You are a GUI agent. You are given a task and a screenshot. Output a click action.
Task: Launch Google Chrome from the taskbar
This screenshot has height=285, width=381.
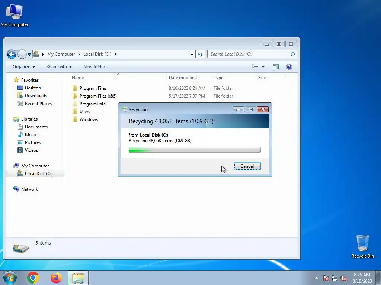pos(33,278)
